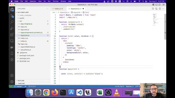Viewport: 175px width, 98px height.
Task: Open the Explorer views and more actions menu
Action: click(x=48, y=9)
